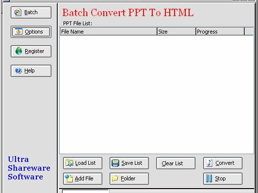Click the Ultra Shareware Software text
Viewport: 258px width, 193px height.
pos(29,168)
